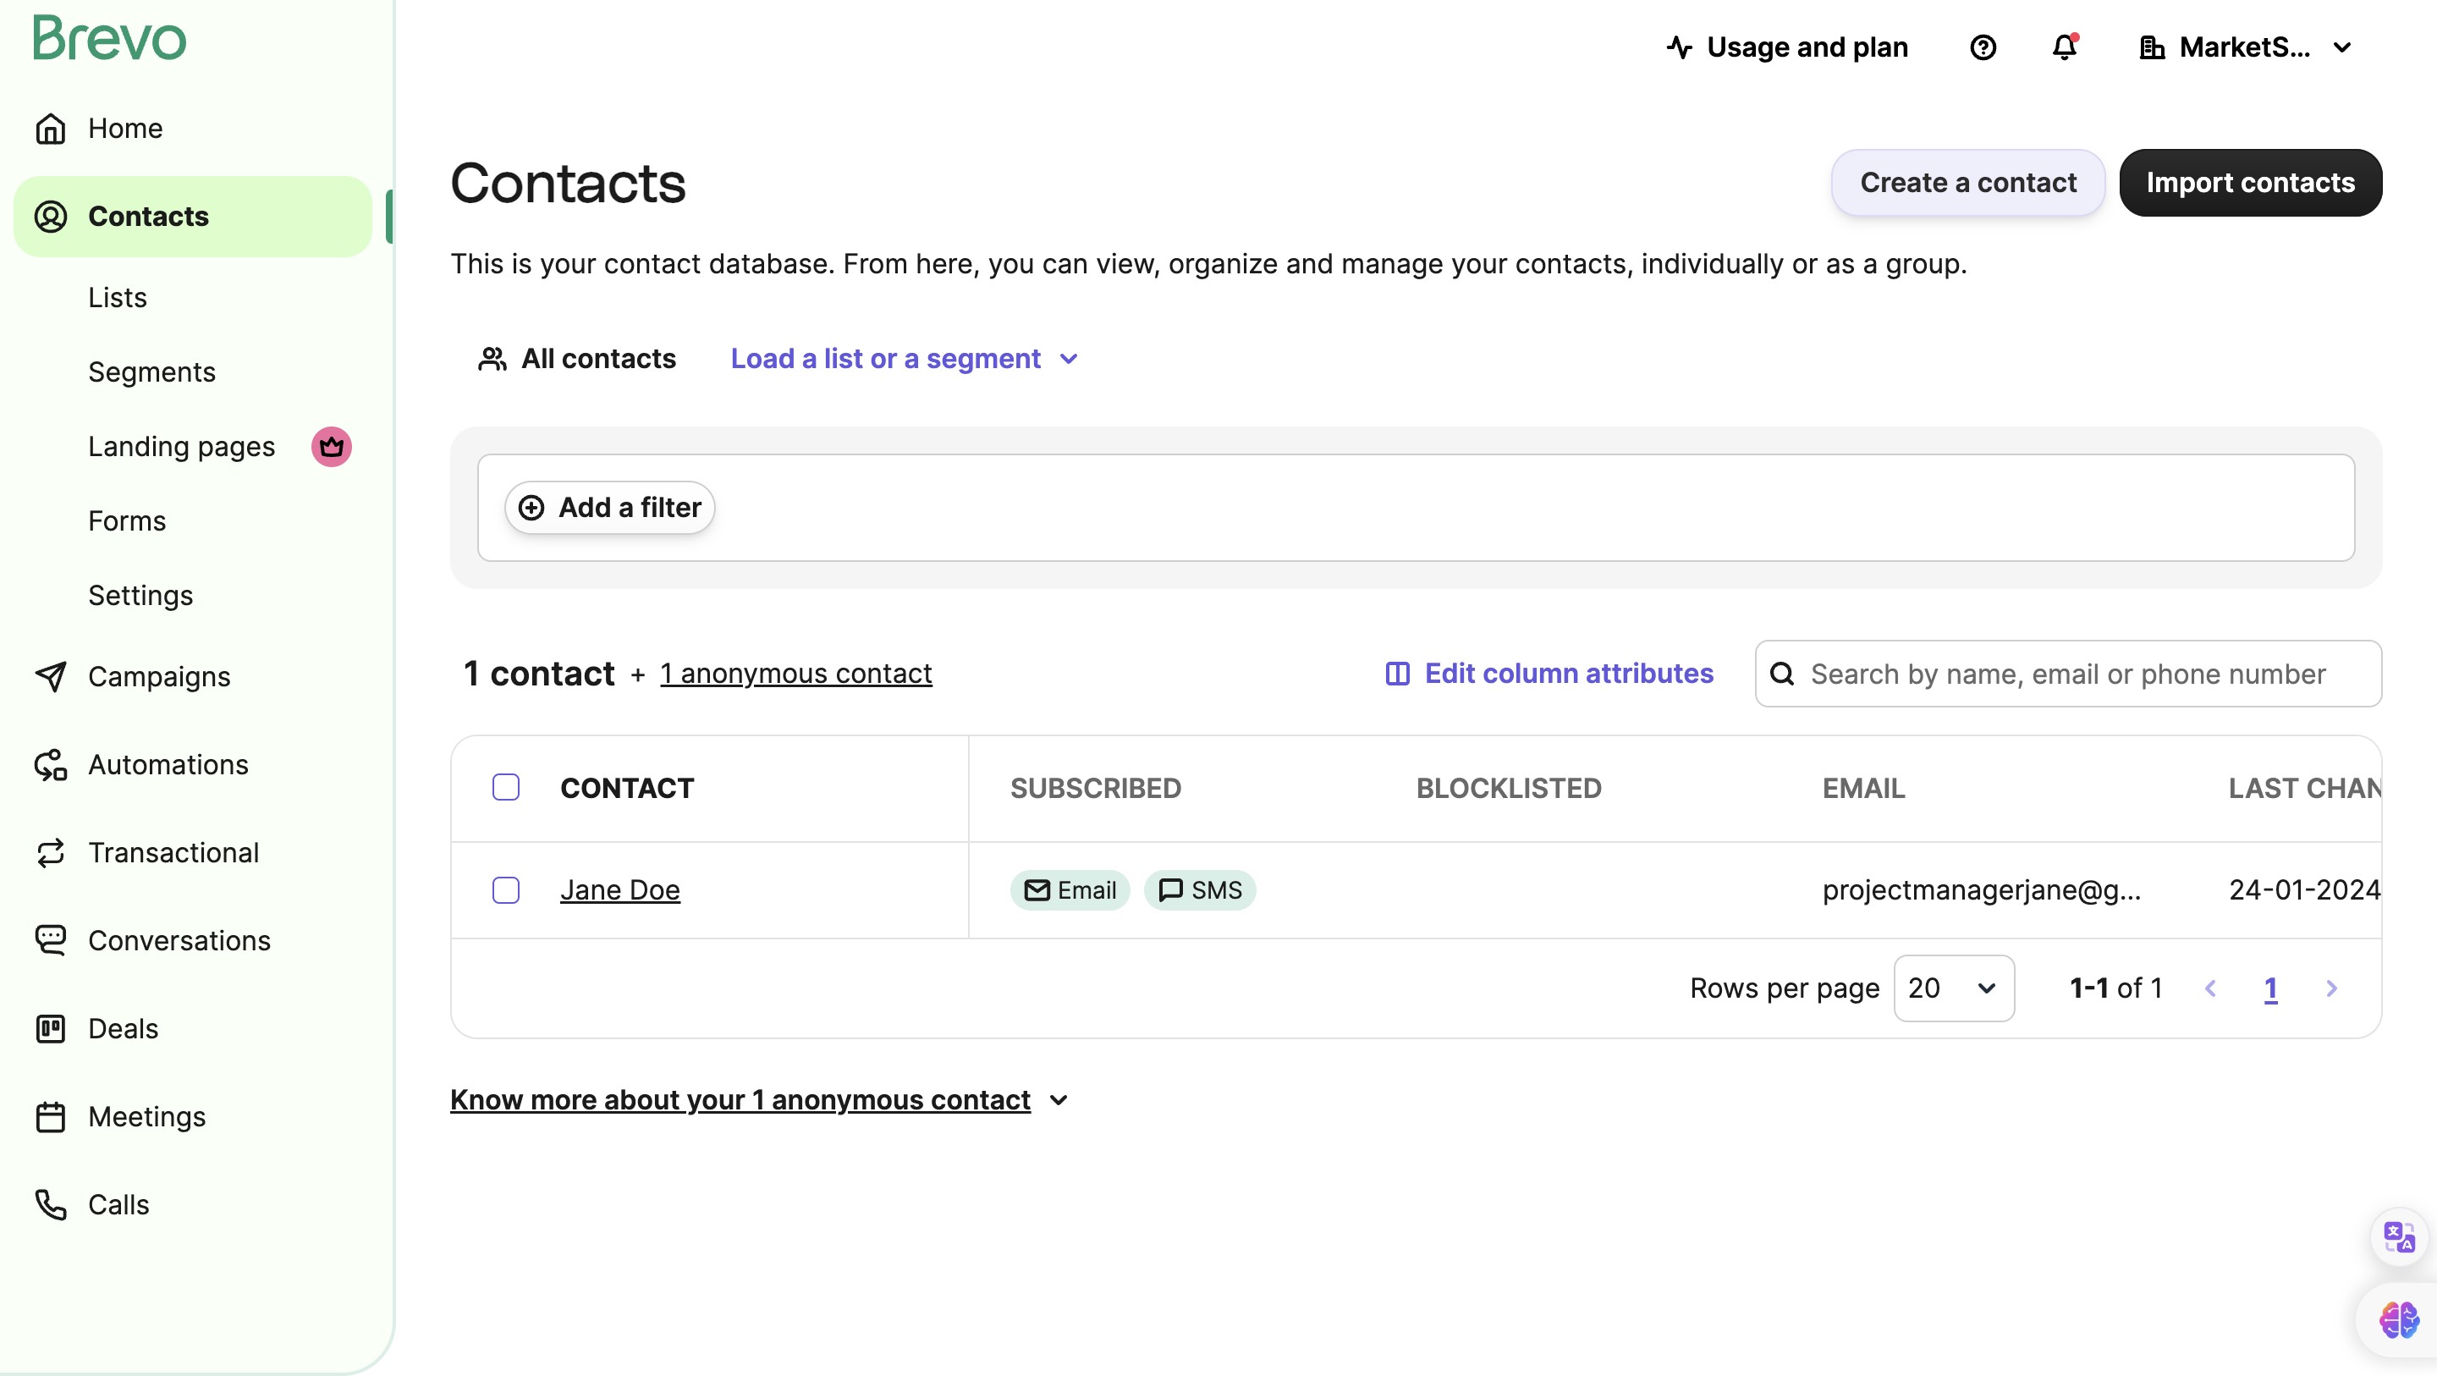The height and width of the screenshot is (1376, 2437).
Task: Open the MarketS account dropdown
Action: [2246, 47]
